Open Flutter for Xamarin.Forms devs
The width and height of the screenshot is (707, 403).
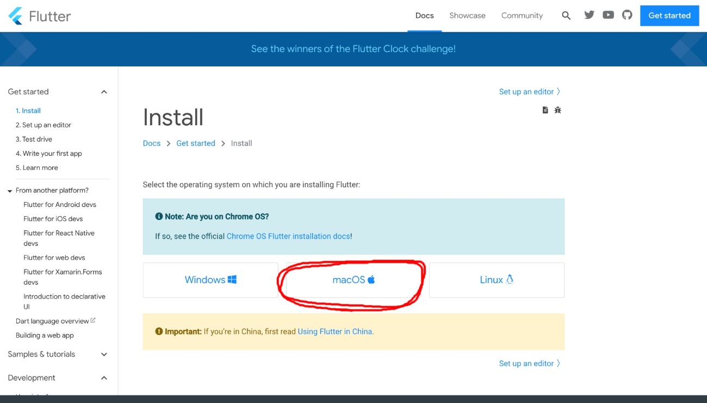[63, 277]
